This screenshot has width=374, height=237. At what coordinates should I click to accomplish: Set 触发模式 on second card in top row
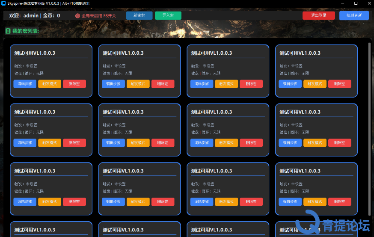pyautogui.click(x=138, y=84)
